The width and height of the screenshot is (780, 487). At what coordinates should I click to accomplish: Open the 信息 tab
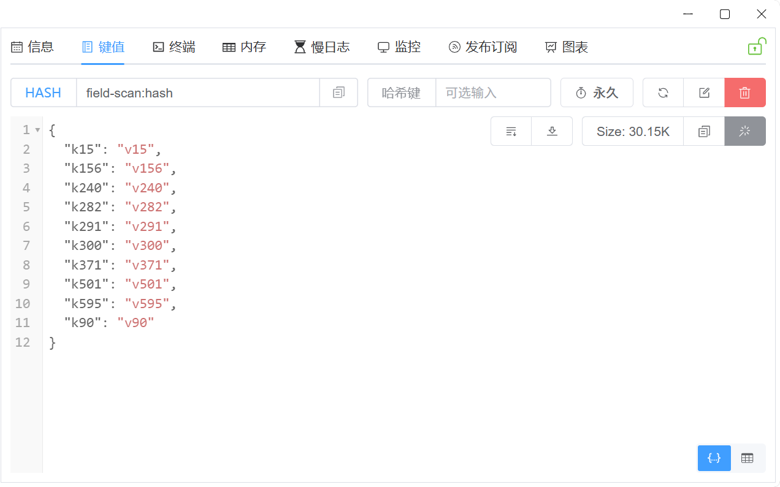click(33, 47)
